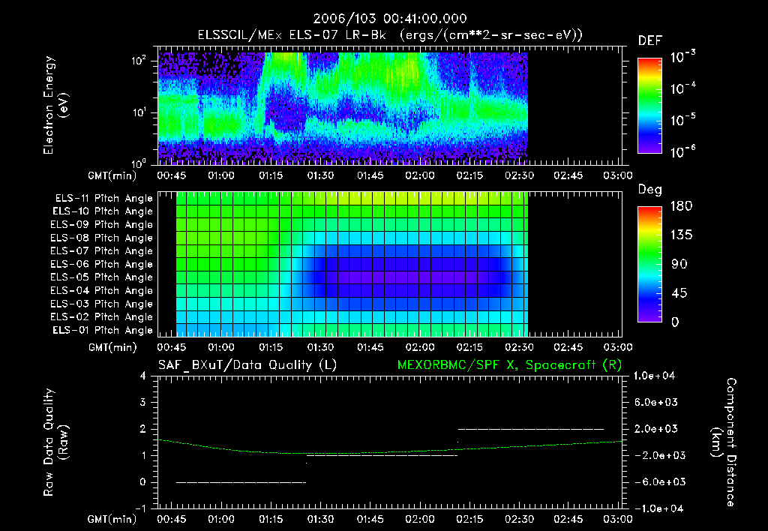Screen dimensions: 768x531
Task: Select the 'ELS-03 Pitch Angle' row label
Action: 102,304
